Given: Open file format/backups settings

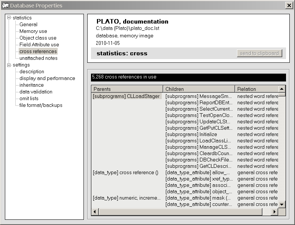Looking at the screenshot, I should pyautogui.click(x=41, y=105).
